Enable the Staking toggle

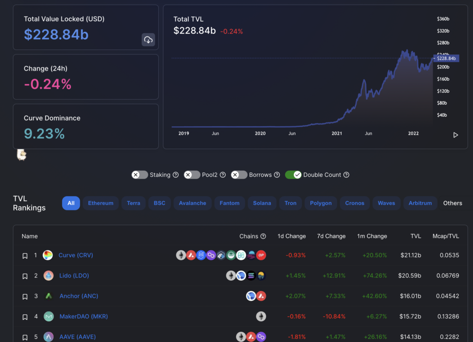click(x=139, y=174)
